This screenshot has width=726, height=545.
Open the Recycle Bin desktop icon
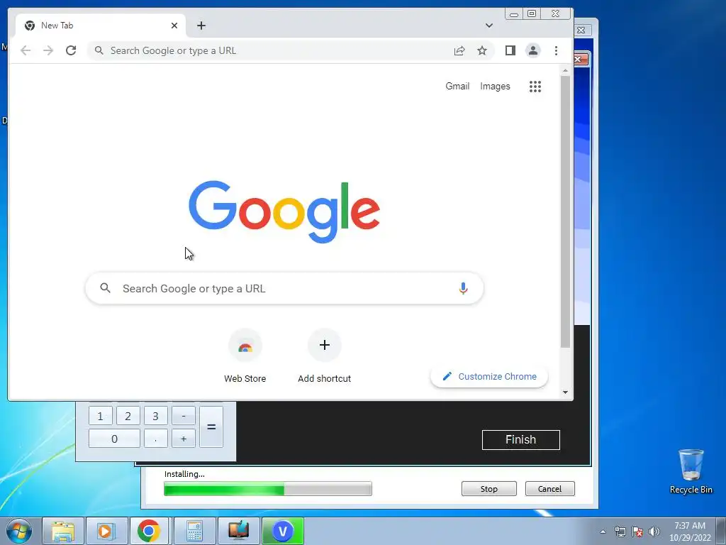[x=691, y=471]
